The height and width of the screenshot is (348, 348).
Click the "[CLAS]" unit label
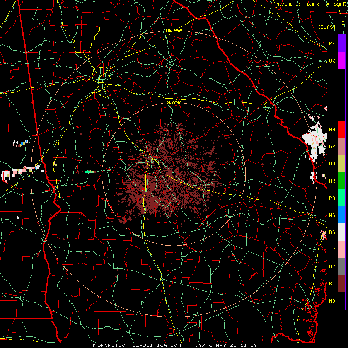click(x=326, y=27)
